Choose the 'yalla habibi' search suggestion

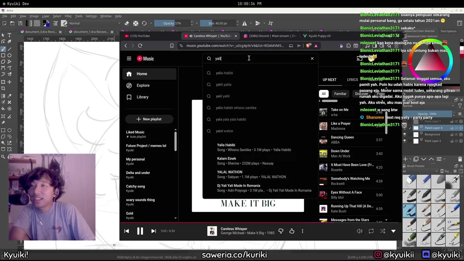click(x=260, y=73)
